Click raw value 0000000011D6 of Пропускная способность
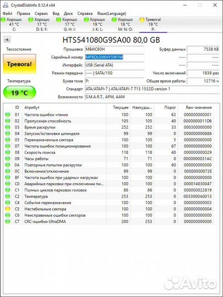 198,121
